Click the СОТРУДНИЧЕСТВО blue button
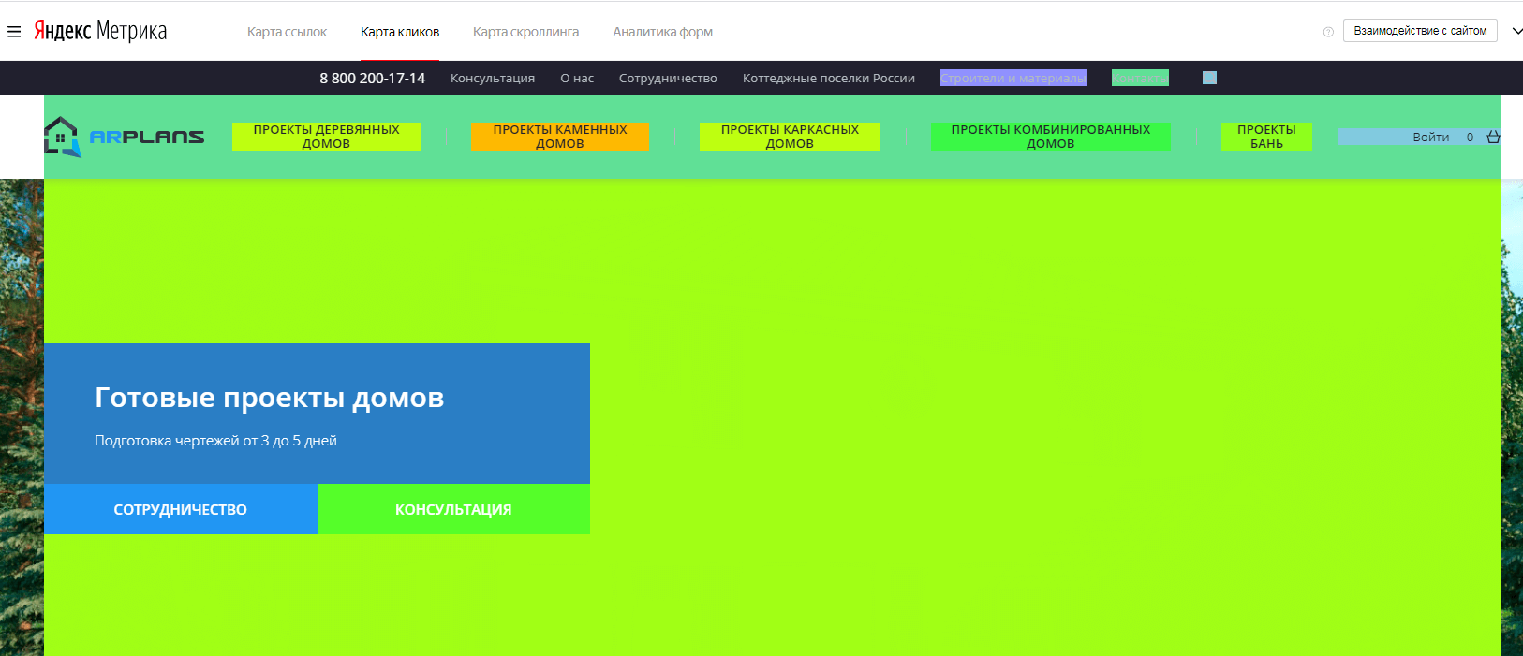Screen dimensions: 1523x656 tap(181, 509)
